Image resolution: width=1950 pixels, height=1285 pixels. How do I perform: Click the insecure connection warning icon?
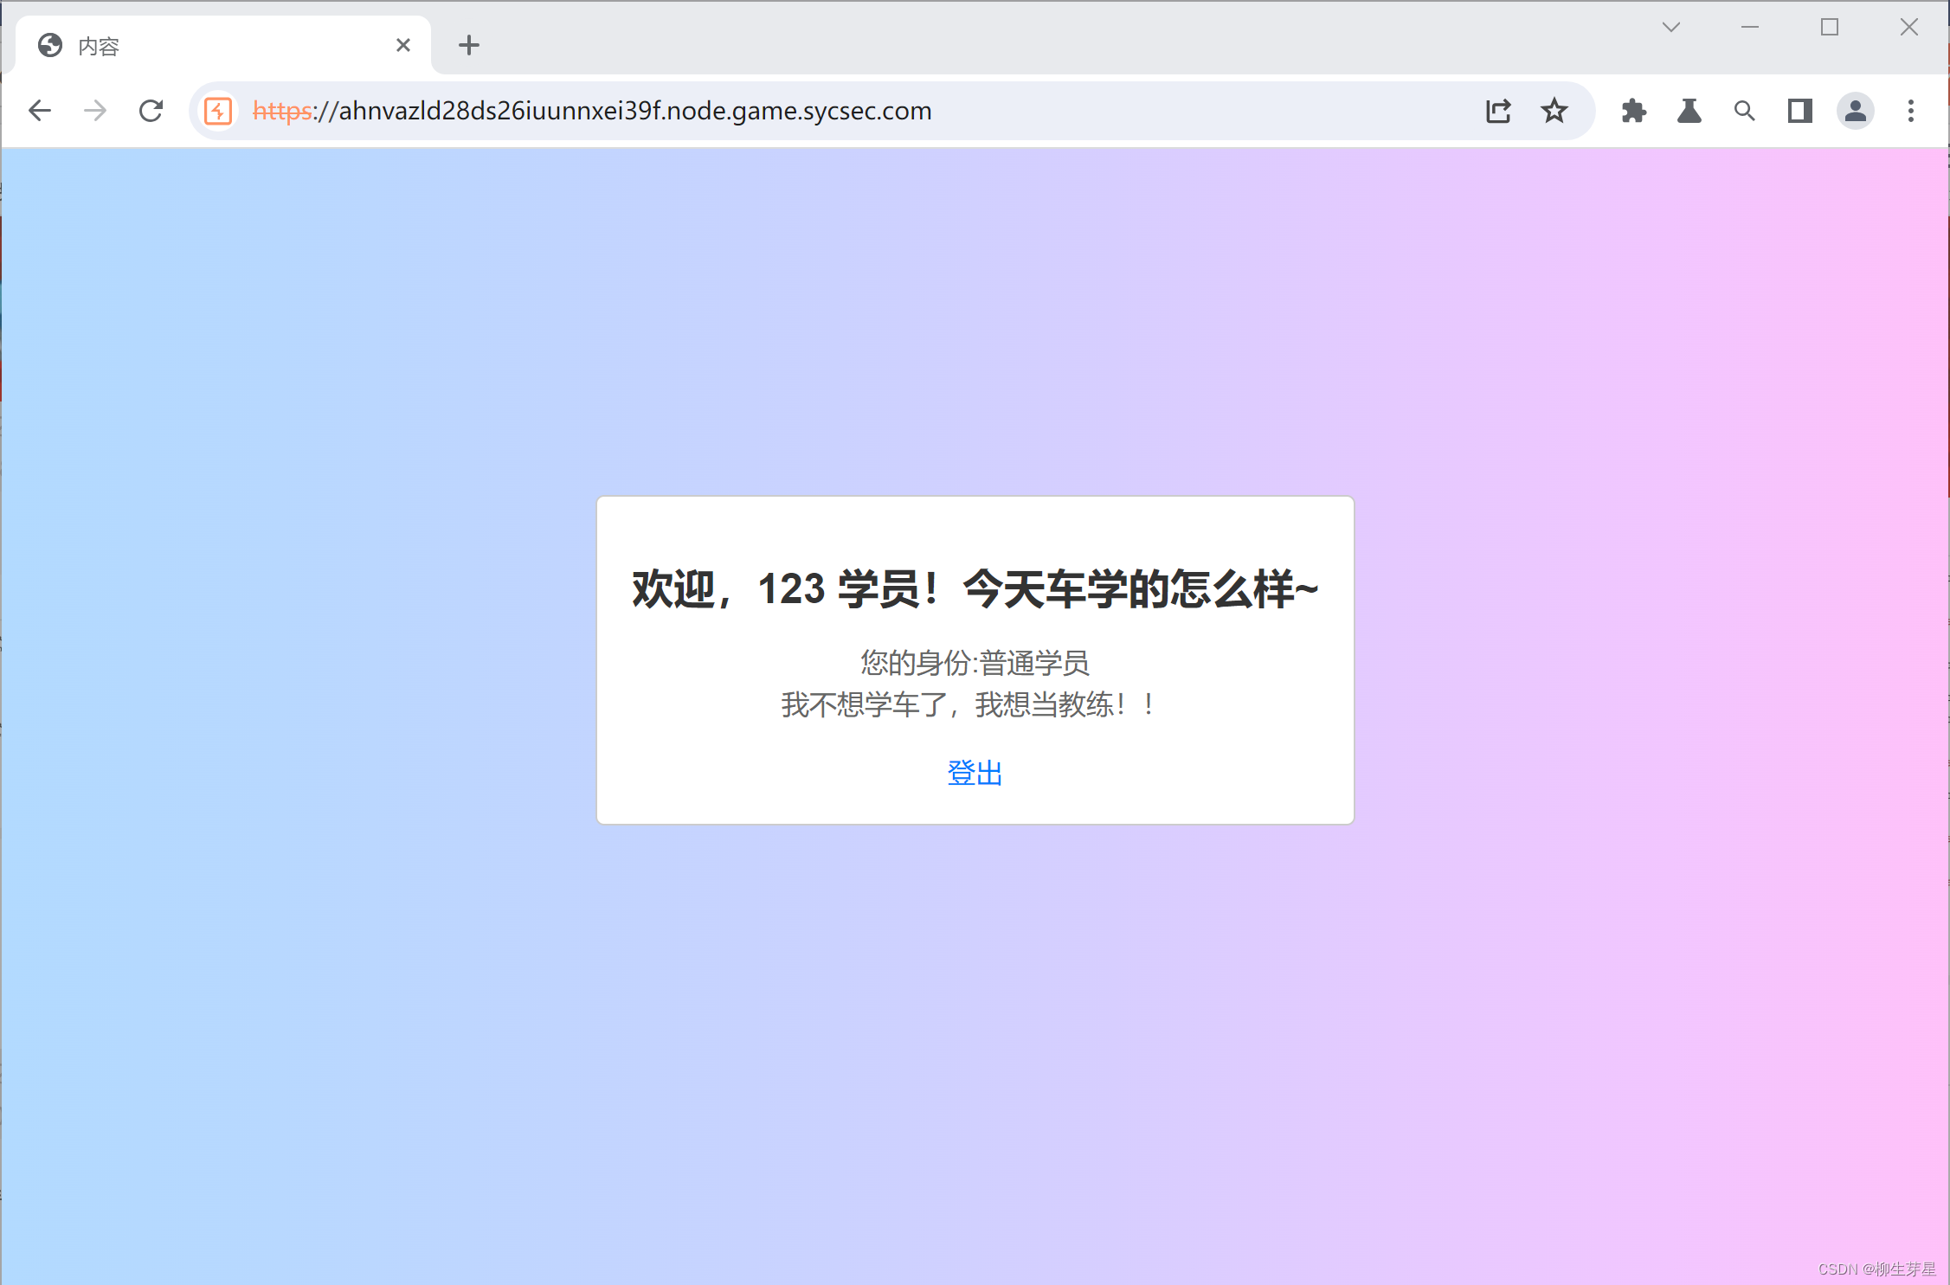(218, 111)
